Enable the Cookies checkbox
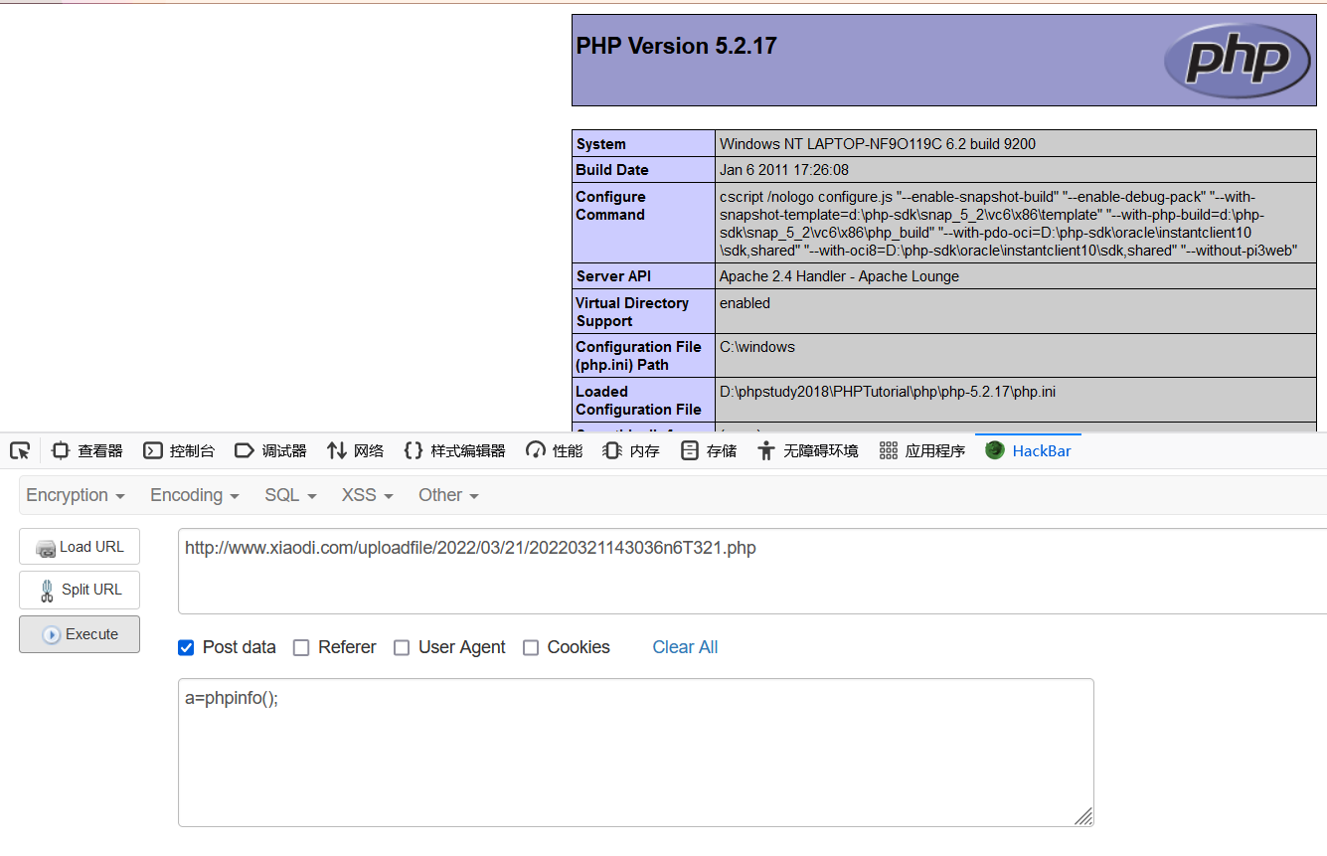This screenshot has width=1327, height=856. coord(531,647)
